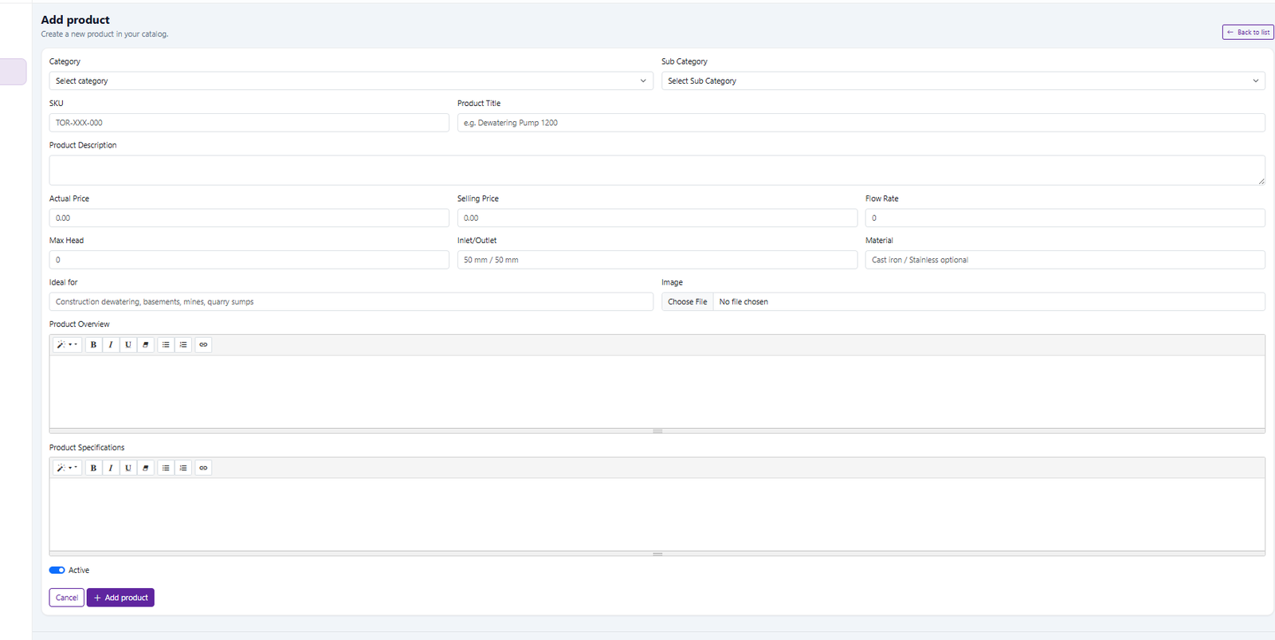Clear formatting with Product Overview eraser icon
The width and height of the screenshot is (1275, 640).
click(145, 345)
